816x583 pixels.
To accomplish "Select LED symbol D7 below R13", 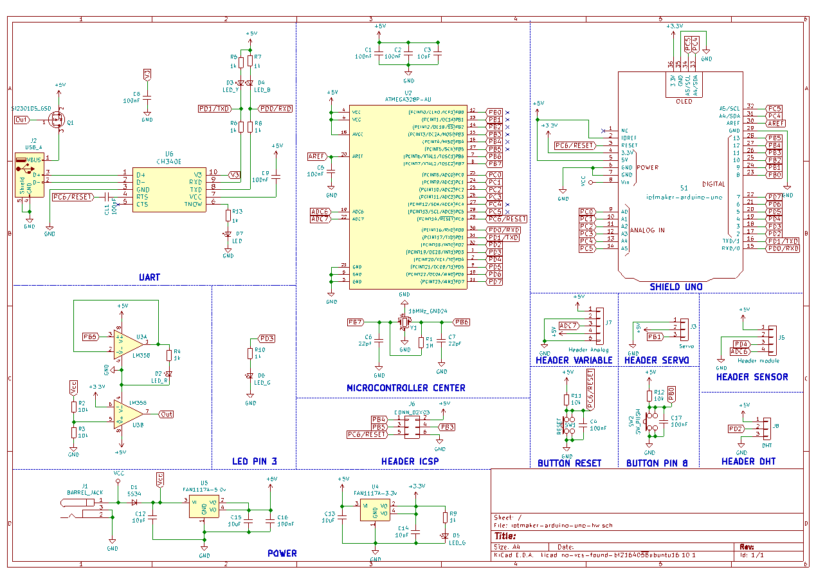I will [x=228, y=234].
